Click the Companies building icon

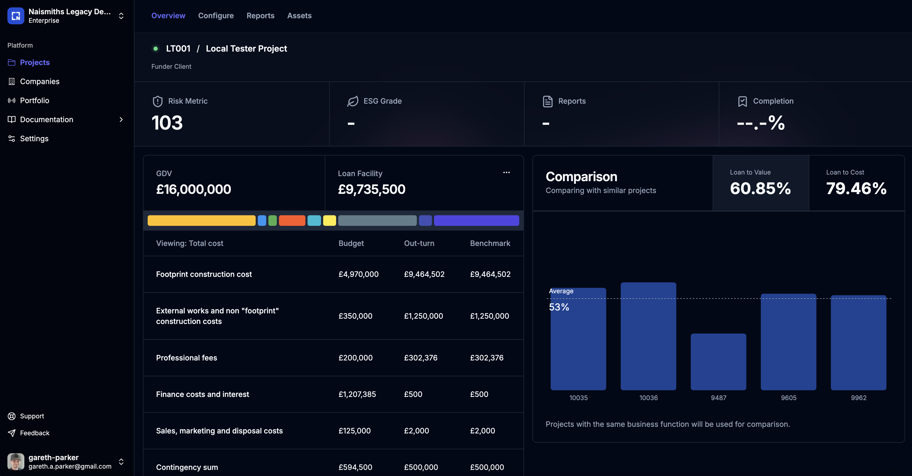(12, 81)
